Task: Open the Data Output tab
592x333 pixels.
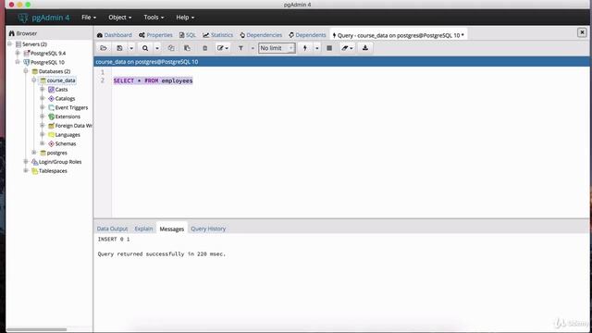Action: click(x=112, y=228)
